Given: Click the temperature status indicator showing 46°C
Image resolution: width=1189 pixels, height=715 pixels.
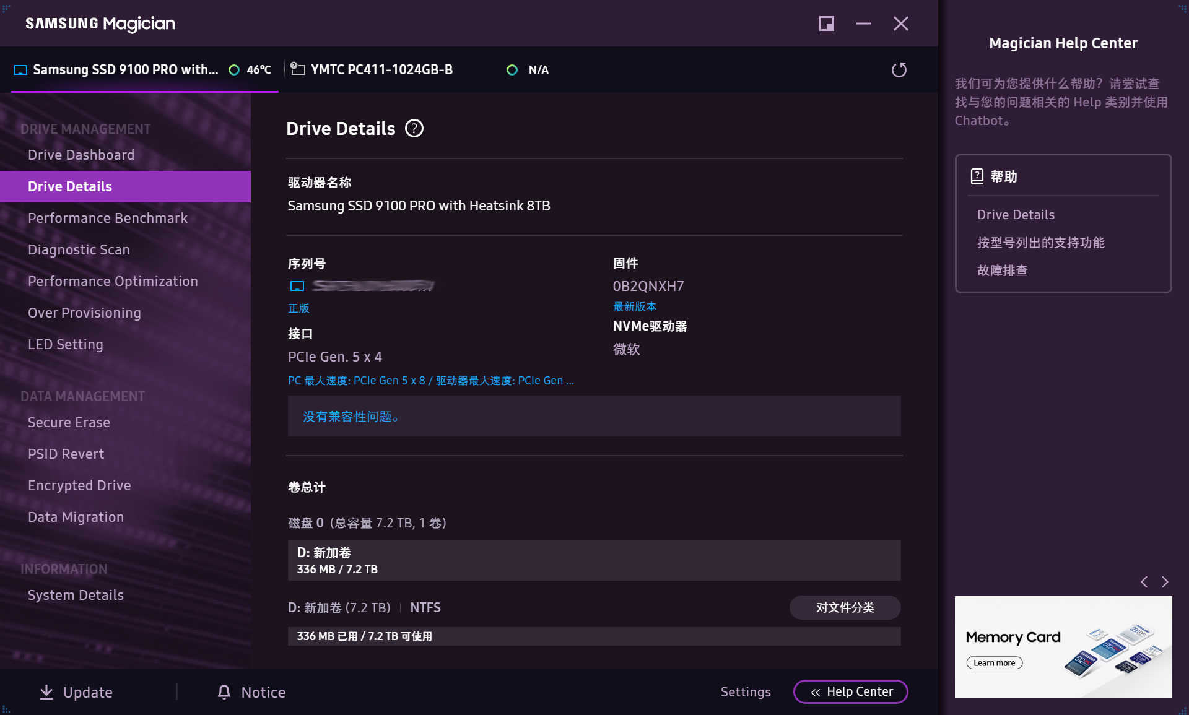Looking at the screenshot, I should 235,69.
